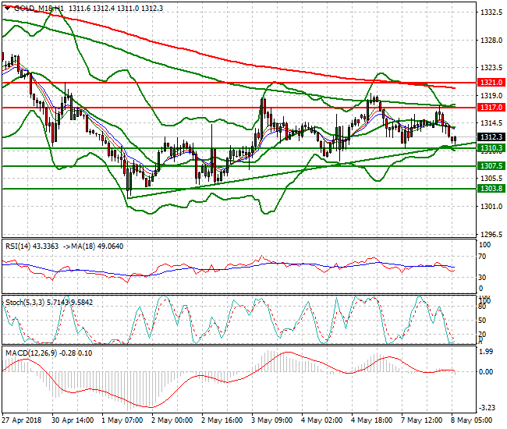This screenshot has width=507, height=429.
Task: Click the 1303.8 green support price label
Action: 491,189
